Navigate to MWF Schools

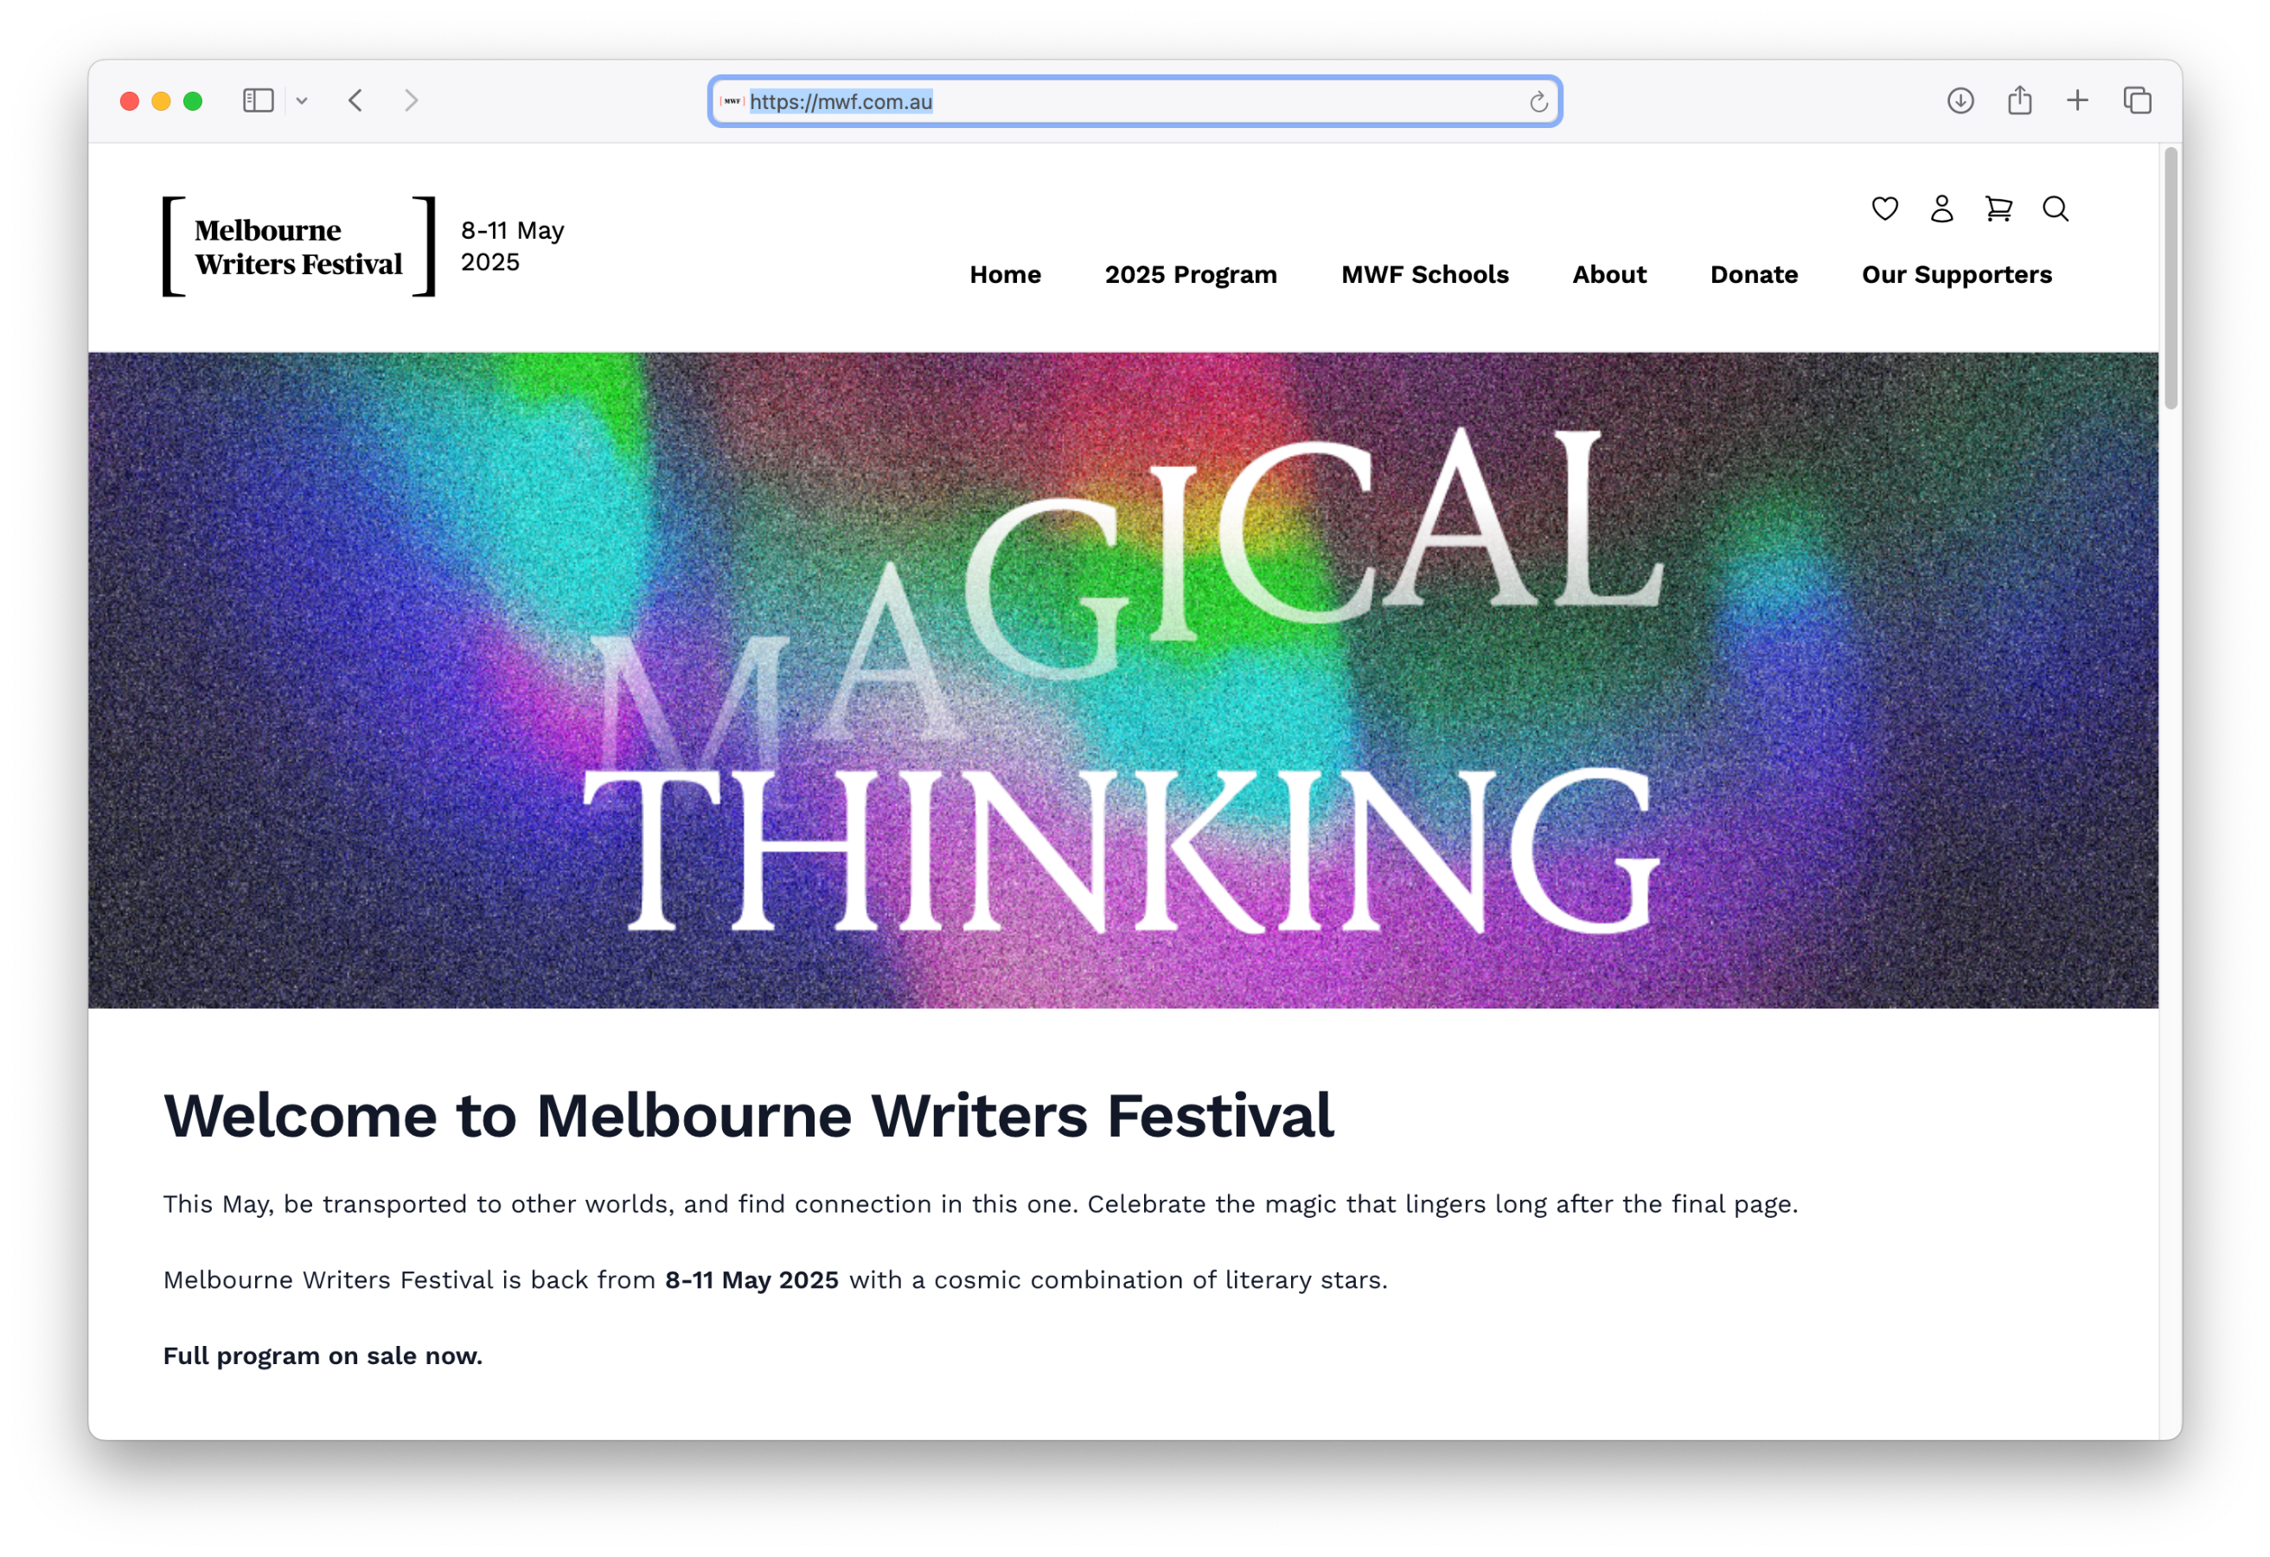[x=1424, y=274]
